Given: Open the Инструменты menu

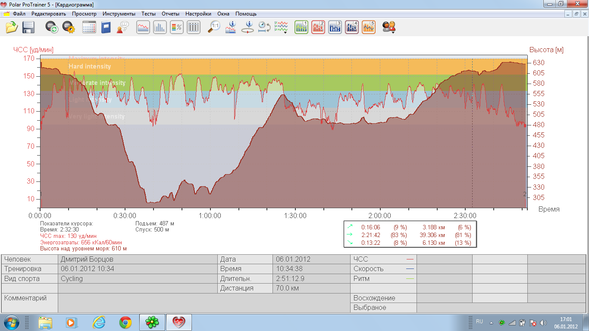Looking at the screenshot, I should pyautogui.click(x=119, y=14).
